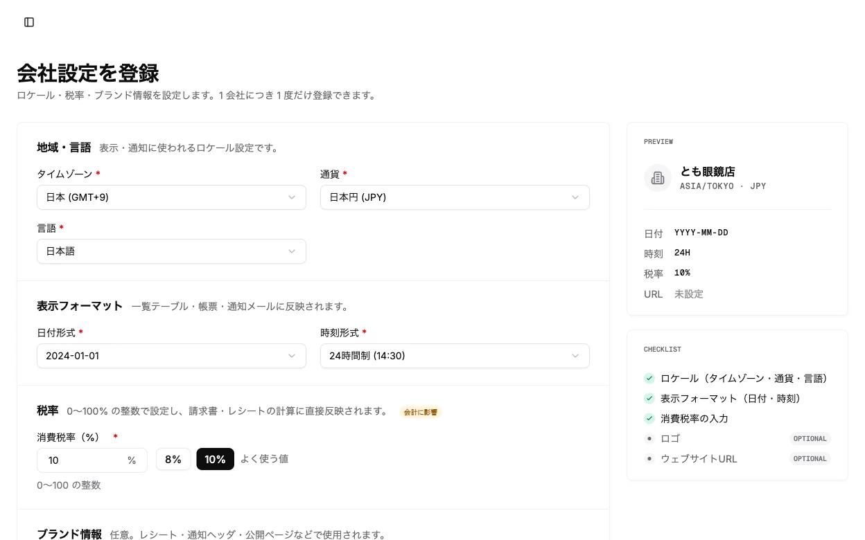This screenshot has height=540, width=865.
Task: Choose the 8% preset button
Action: 173,460
